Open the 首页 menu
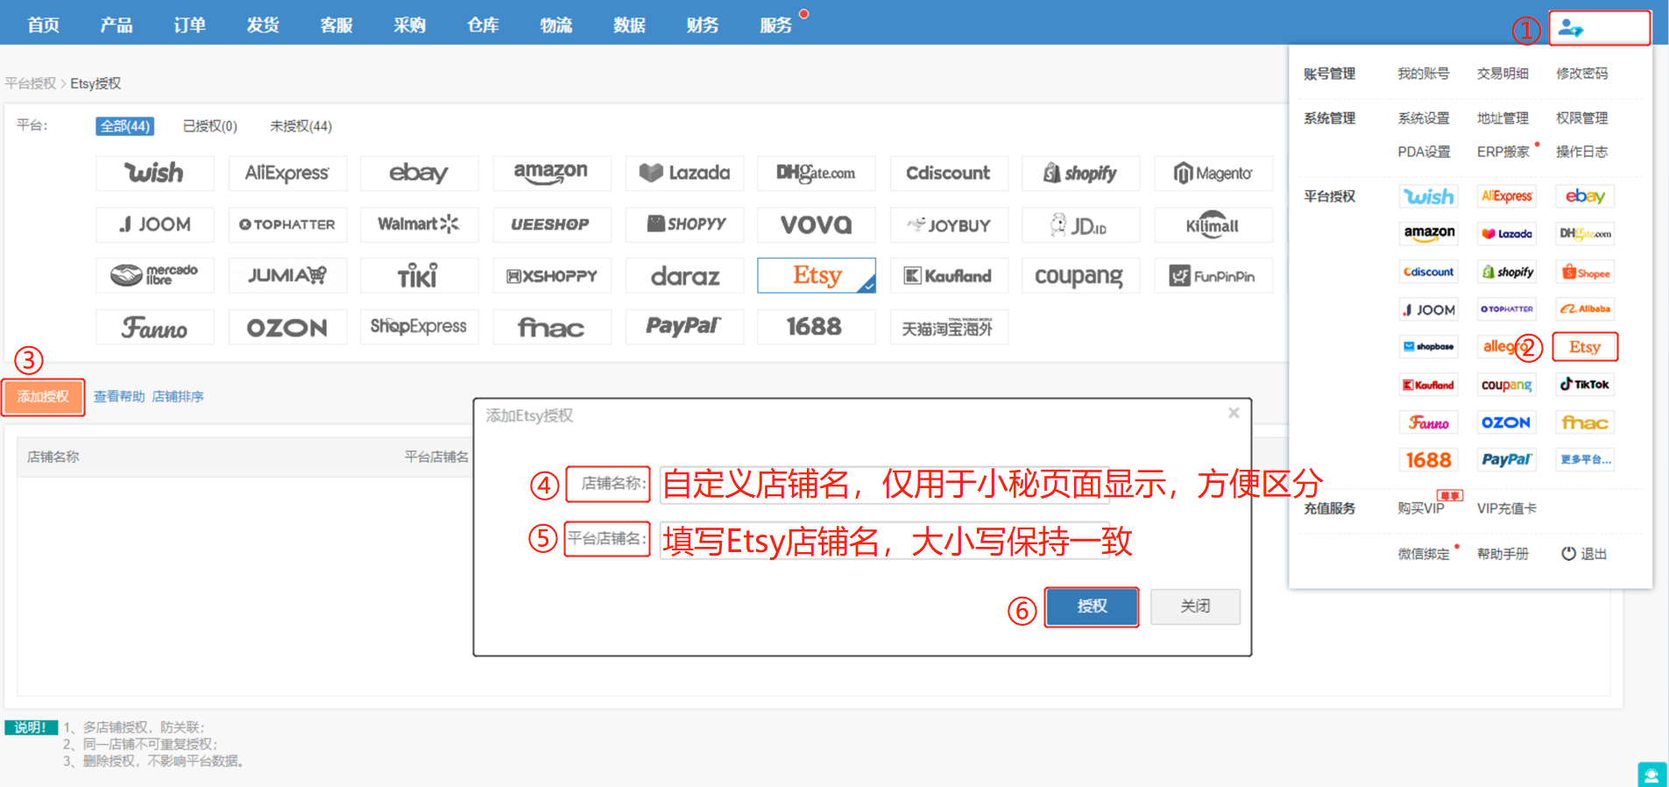1669x787 pixels. [44, 25]
